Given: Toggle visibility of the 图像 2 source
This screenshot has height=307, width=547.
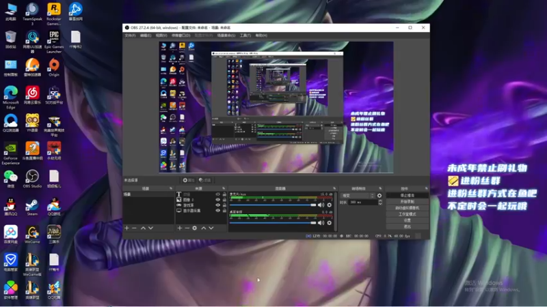Looking at the screenshot, I should [217, 200].
